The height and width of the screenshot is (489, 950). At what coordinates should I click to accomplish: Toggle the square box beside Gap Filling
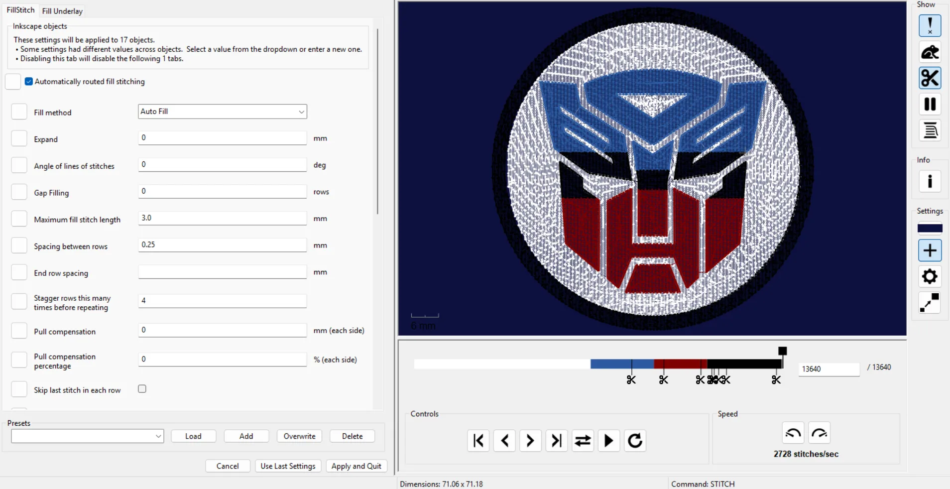pyautogui.click(x=19, y=192)
